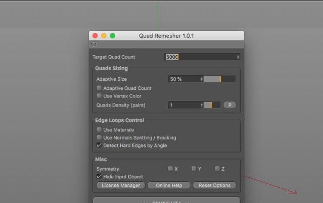
Task: Click the grip icon below title bar
Action: coord(94,44)
